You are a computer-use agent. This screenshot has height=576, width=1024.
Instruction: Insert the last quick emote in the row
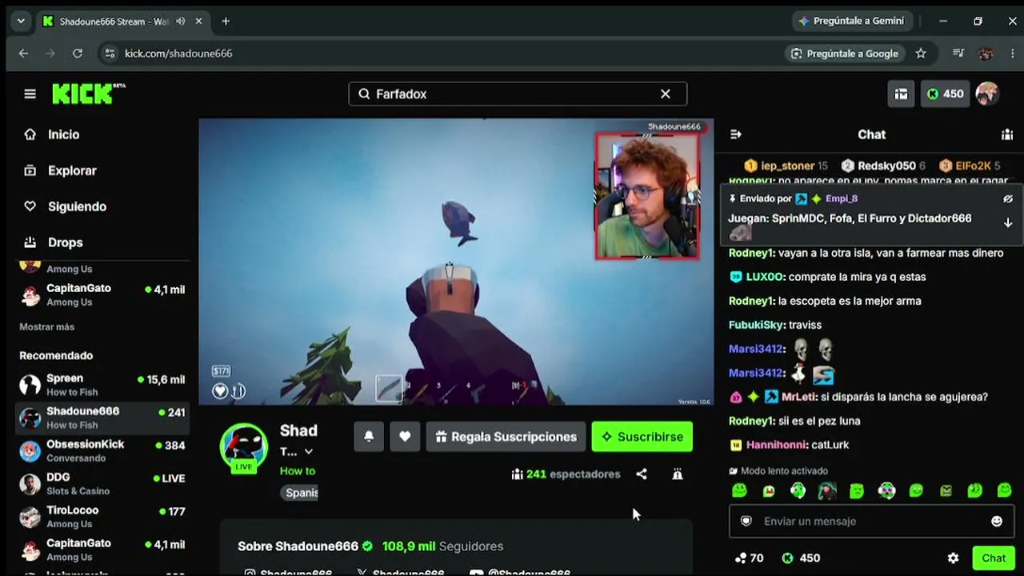click(1005, 490)
